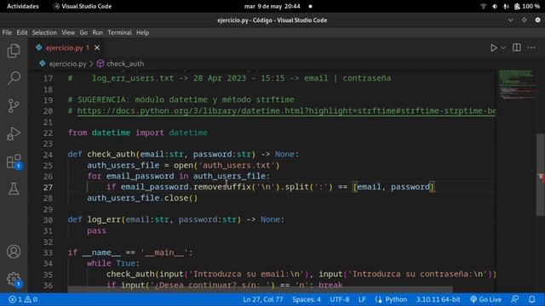This screenshot has height=306, width=545.
Task: Click the Ln 27, Col 77 status
Action: [x=263, y=299]
